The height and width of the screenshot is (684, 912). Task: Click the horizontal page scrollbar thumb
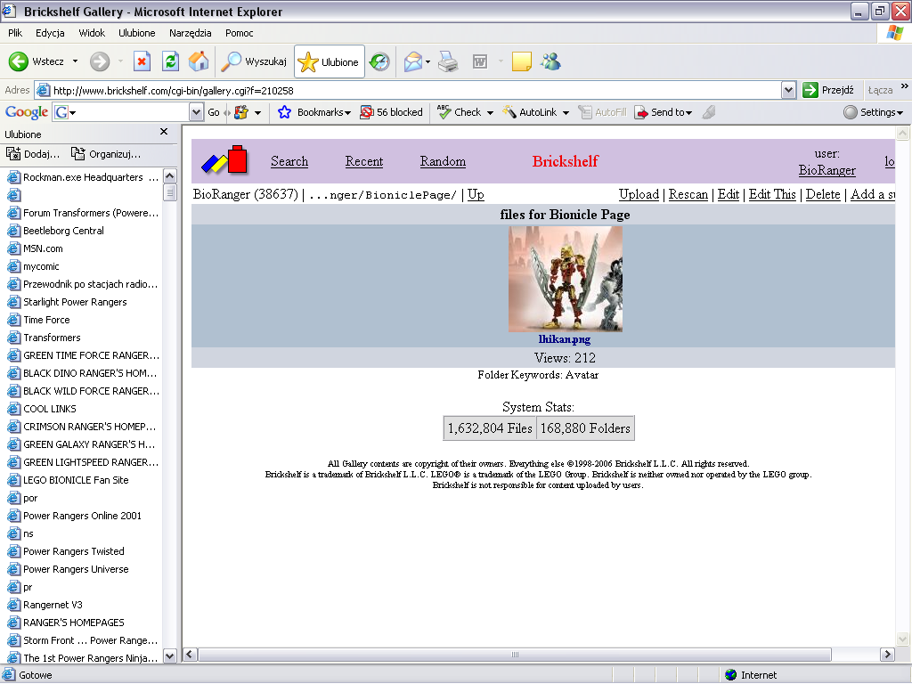(x=514, y=655)
